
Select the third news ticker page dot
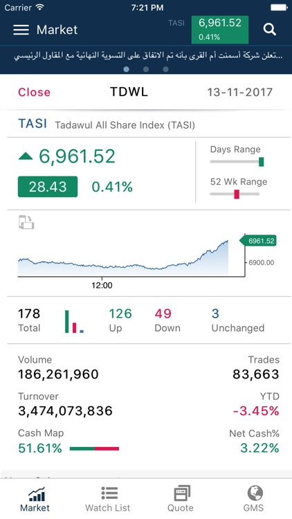coord(166,69)
